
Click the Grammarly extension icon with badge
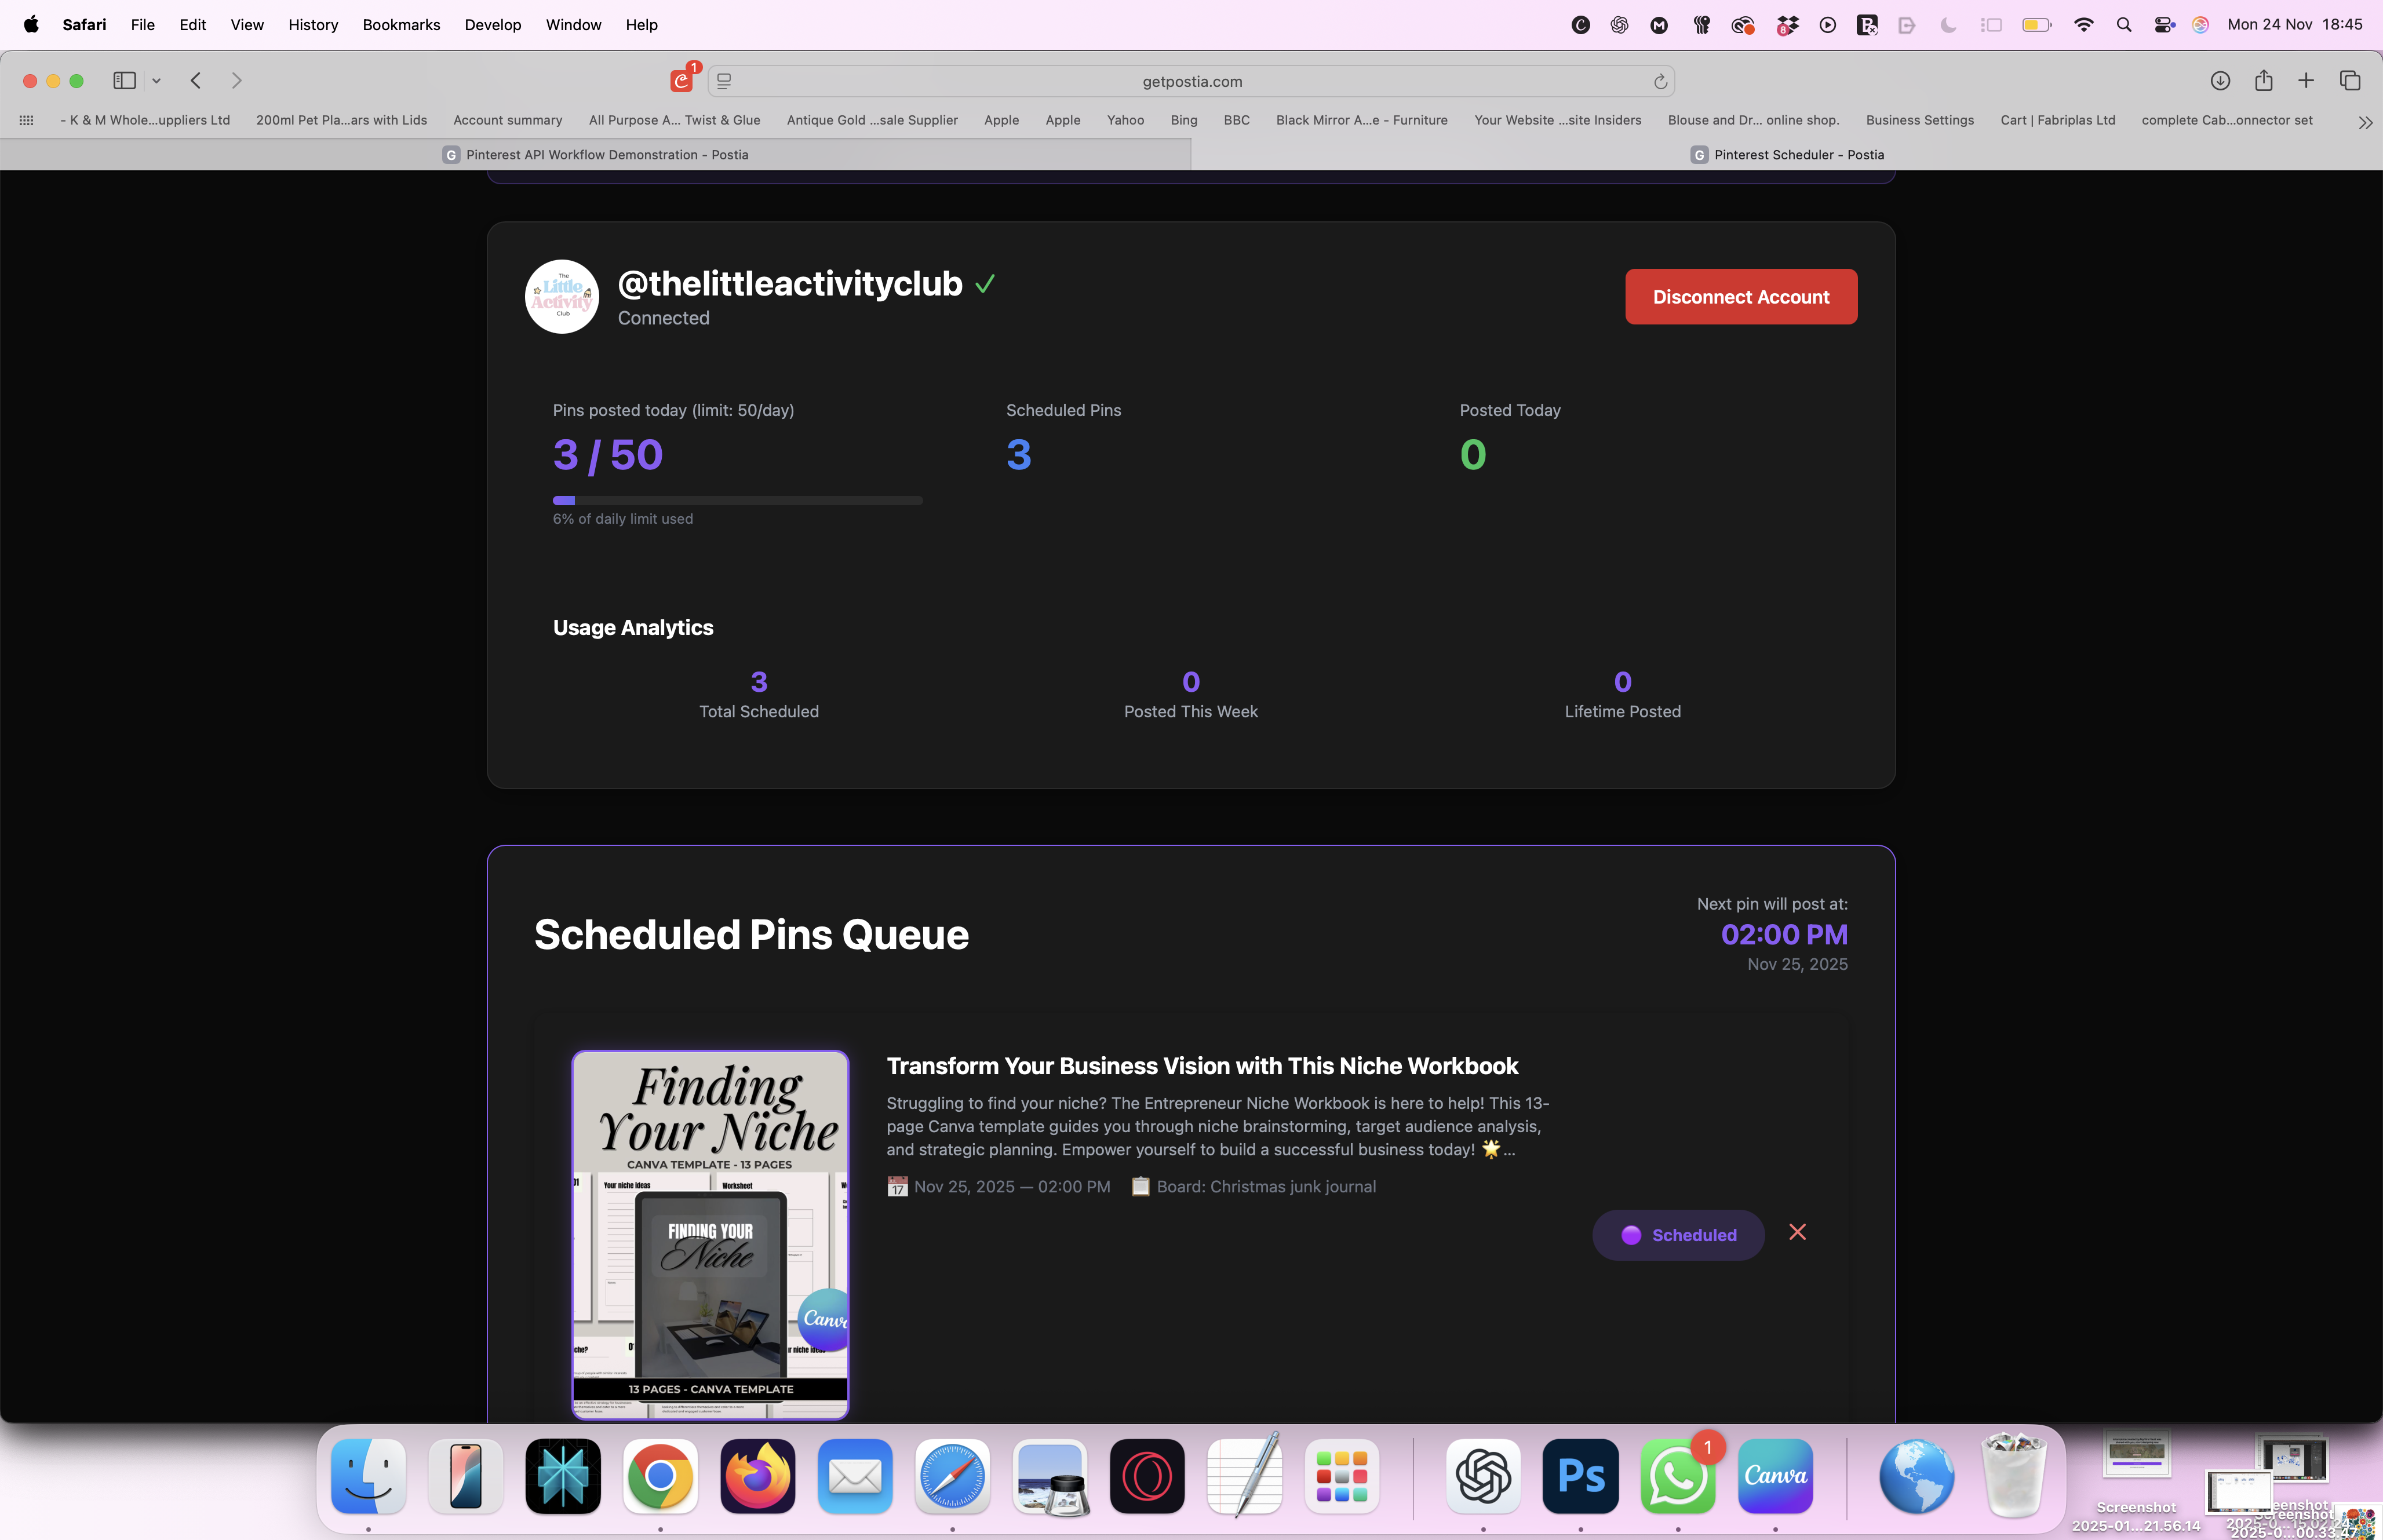tap(682, 80)
